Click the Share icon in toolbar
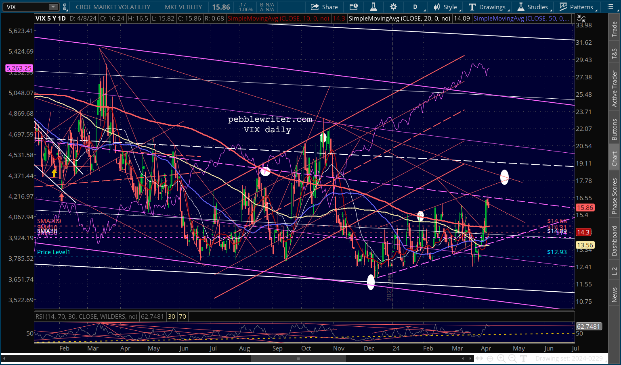The height and width of the screenshot is (365, 621). [x=324, y=7]
